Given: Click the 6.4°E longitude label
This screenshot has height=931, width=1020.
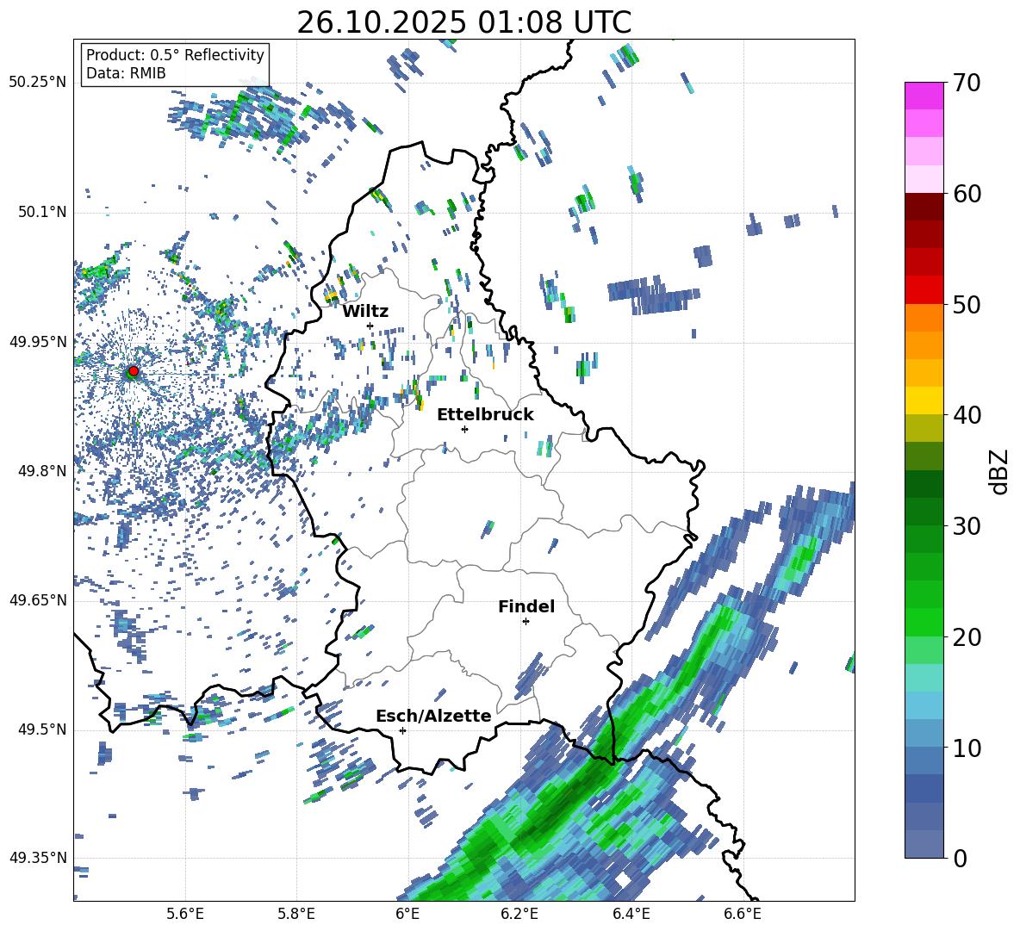Looking at the screenshot, I should tap(631, 914).
